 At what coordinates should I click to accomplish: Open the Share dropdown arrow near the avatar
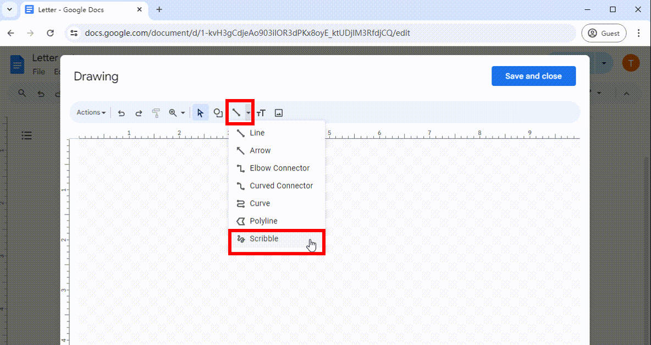(604, 63)
